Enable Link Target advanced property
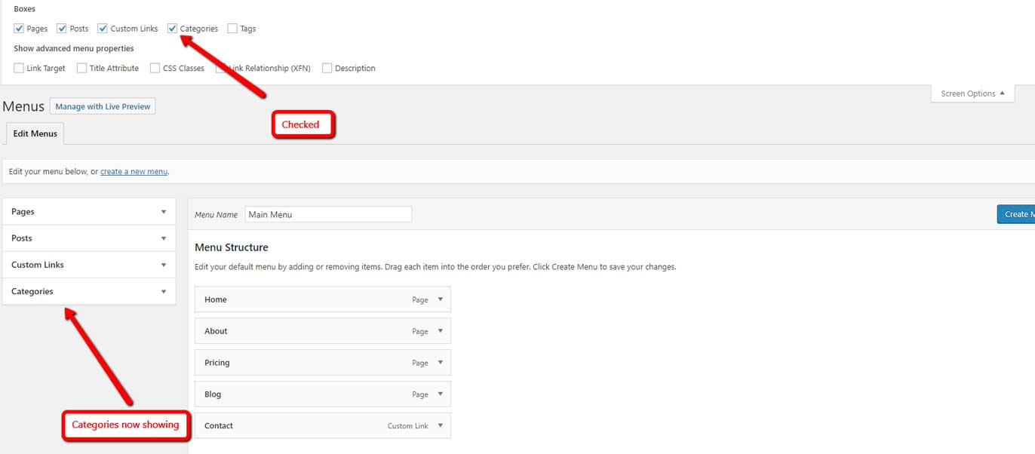Screen dimensions: 1035x454 (x=19, y=68)
